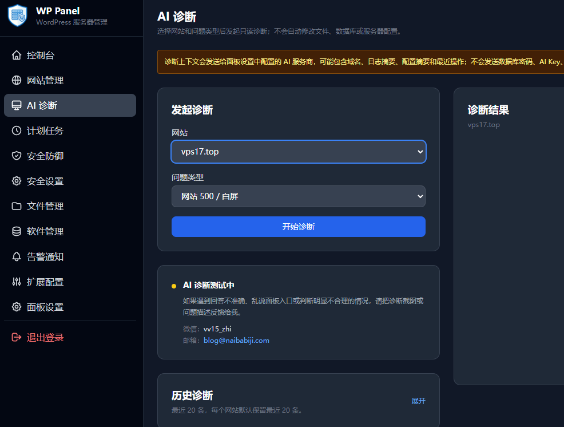Image resolution: width=564 pixels, height=427 pixels.
Task: Click the vps17.top text under 诊断结果
Action: click(483, 125)
